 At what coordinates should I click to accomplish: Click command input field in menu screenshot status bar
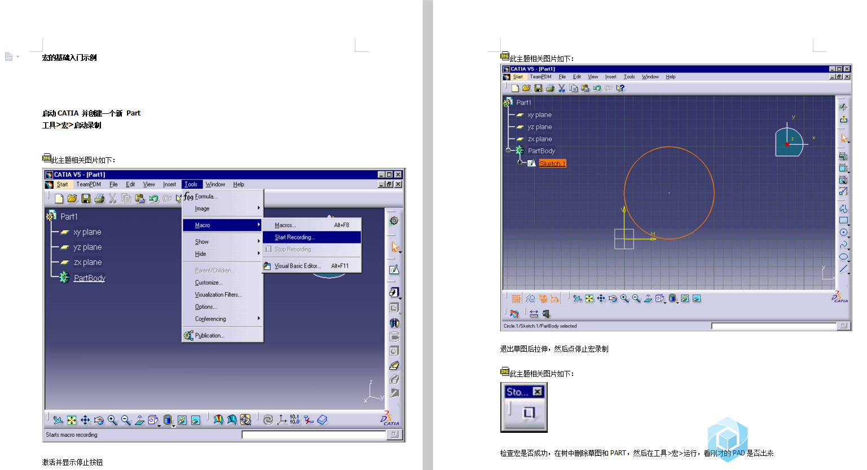314,434
